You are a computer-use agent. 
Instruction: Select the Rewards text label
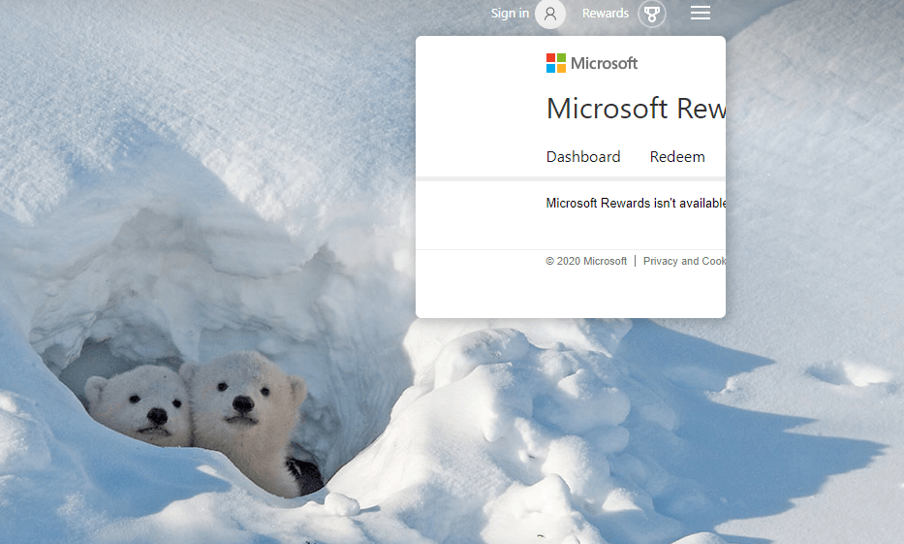tap(605, 14)
